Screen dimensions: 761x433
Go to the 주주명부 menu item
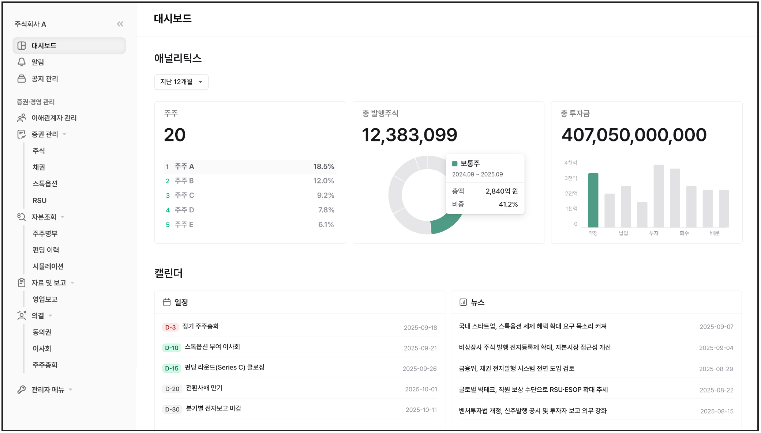45,233
